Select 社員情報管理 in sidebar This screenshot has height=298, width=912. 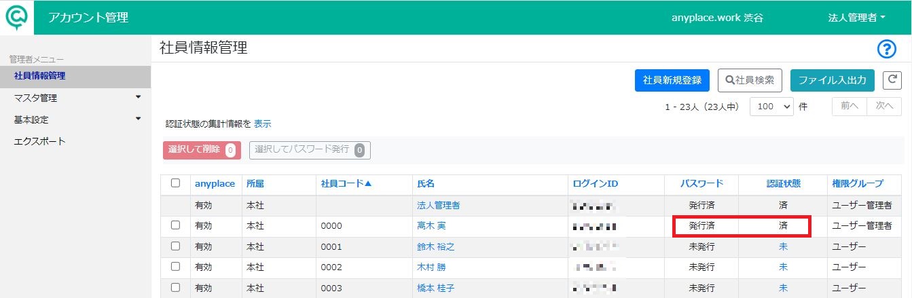[x=75, y=76]
